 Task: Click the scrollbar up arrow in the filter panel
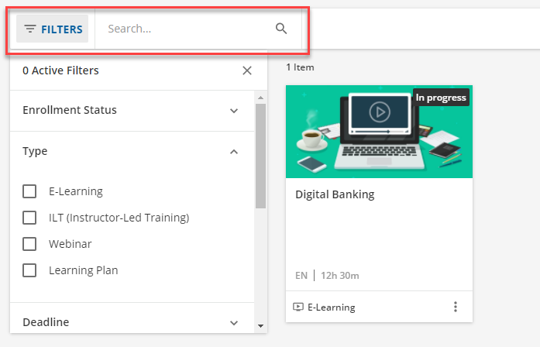pyautogui.click(x=260, y=98)
